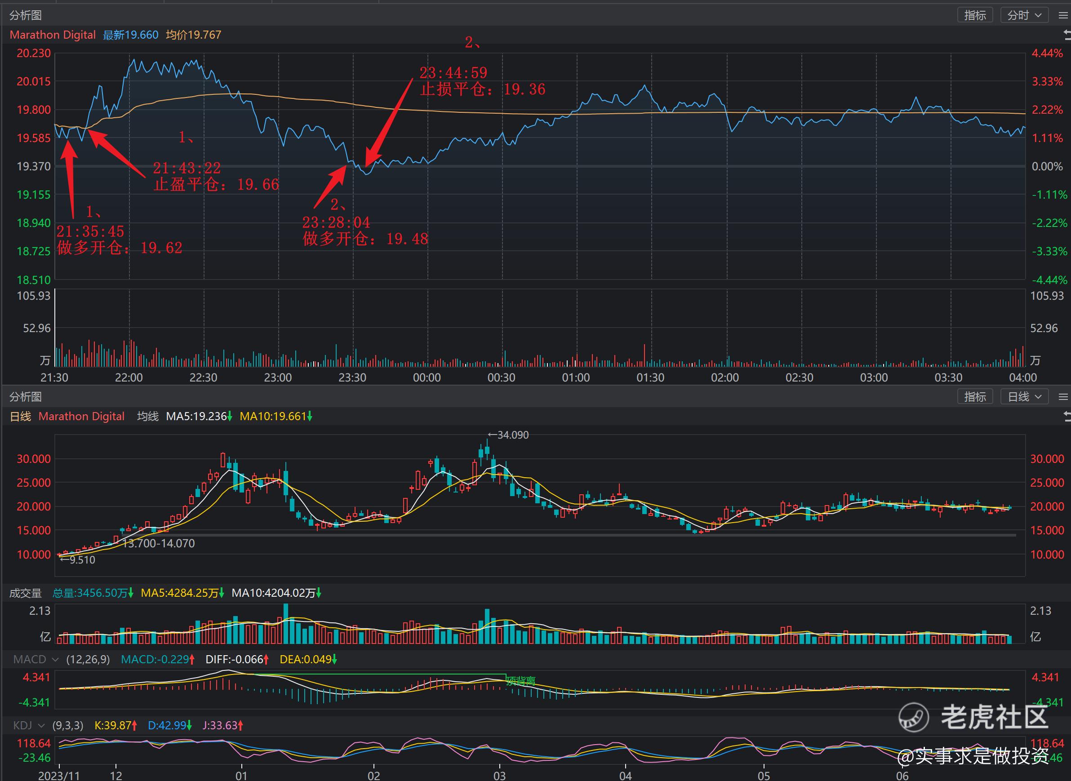Click the 30.000 label on daily left axis

click(x=34, y=458)
